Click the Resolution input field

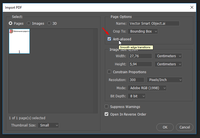(x=137, y=80)
